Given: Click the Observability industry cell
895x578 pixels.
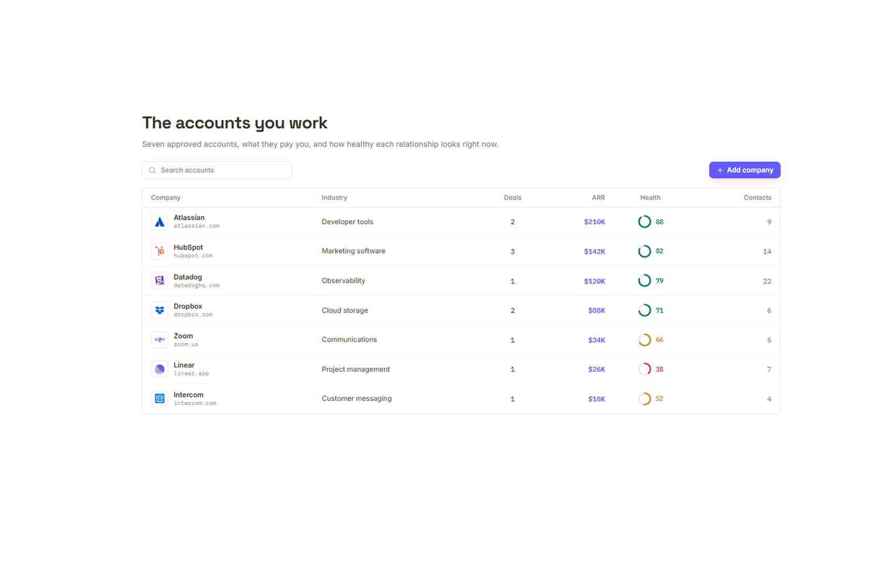Looking at the screenshot, I should click(343, 281).
